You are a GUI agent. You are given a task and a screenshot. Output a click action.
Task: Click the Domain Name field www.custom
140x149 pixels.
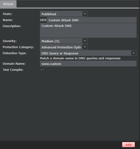point(88,64)
